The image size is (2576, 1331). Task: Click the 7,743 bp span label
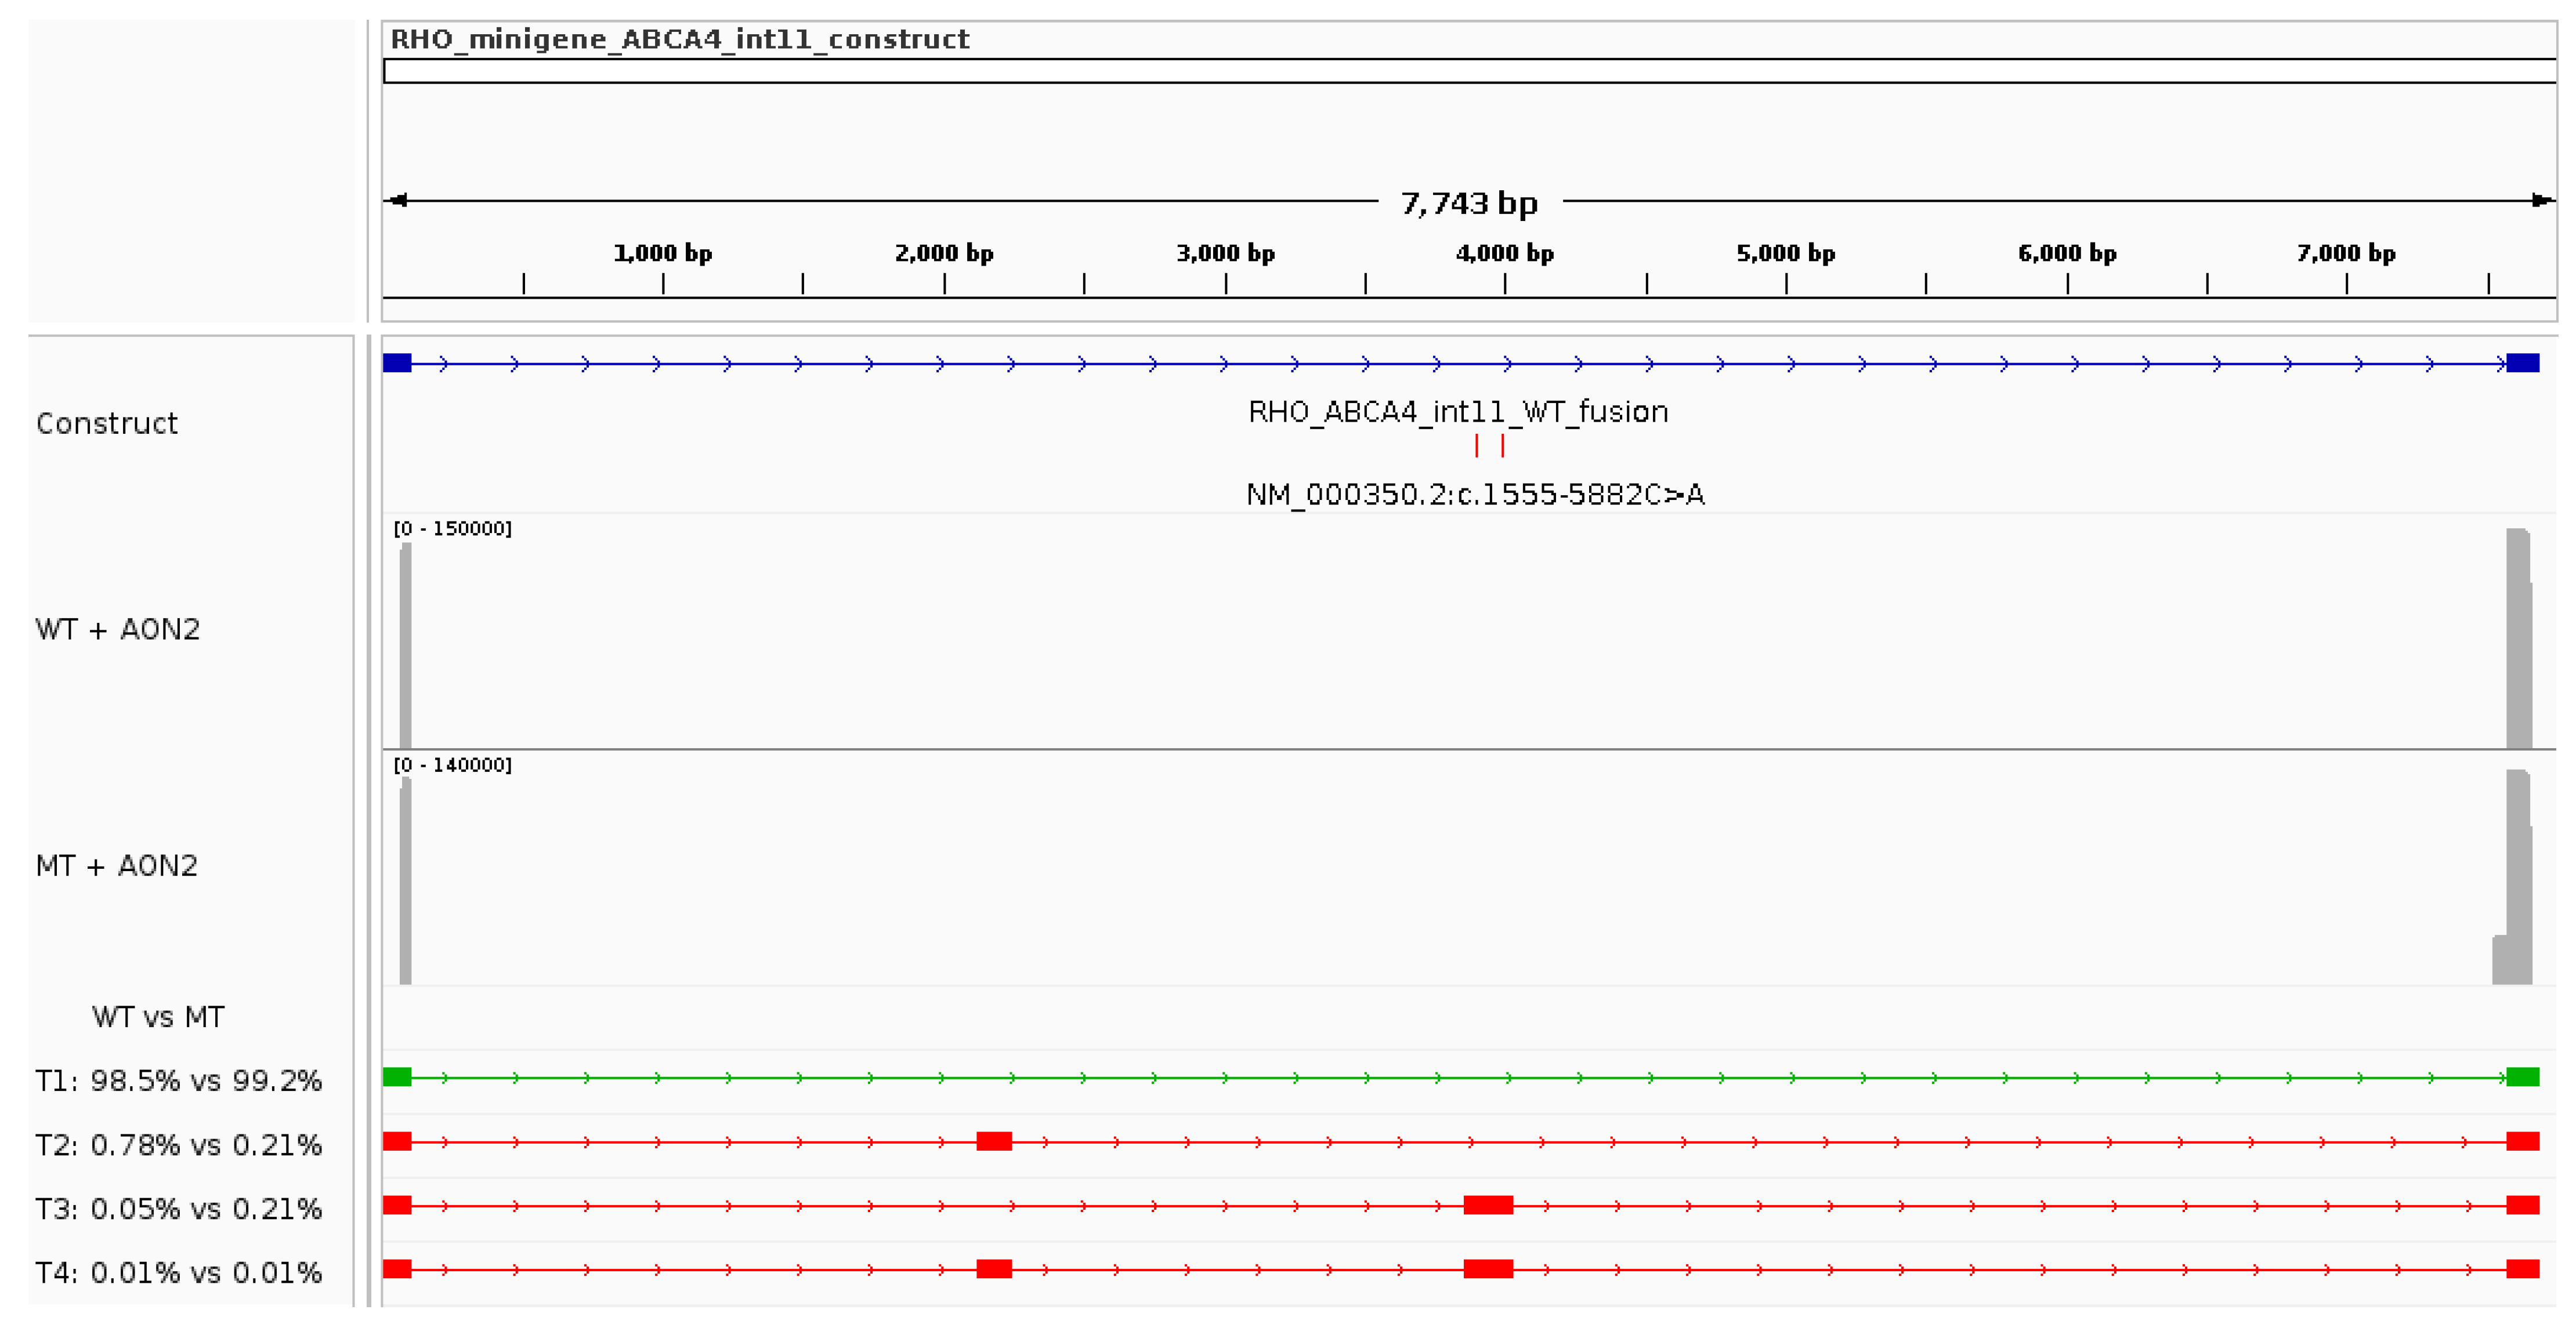(1469, 203)
